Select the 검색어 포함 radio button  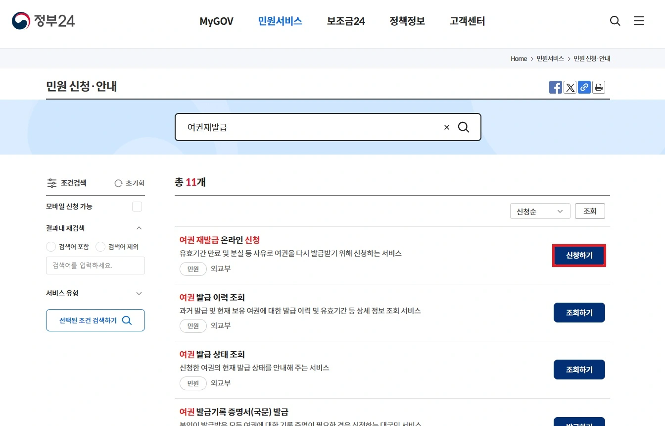click(x=51, y=247)
